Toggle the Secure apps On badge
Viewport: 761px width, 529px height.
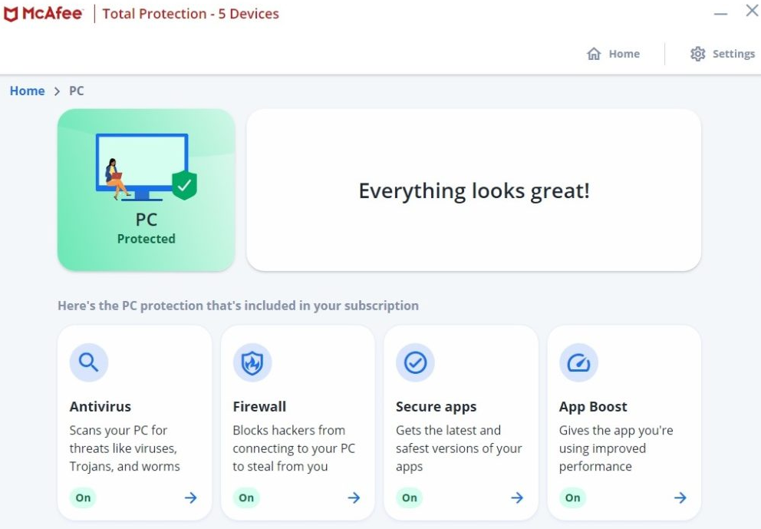tap(410, 498)
